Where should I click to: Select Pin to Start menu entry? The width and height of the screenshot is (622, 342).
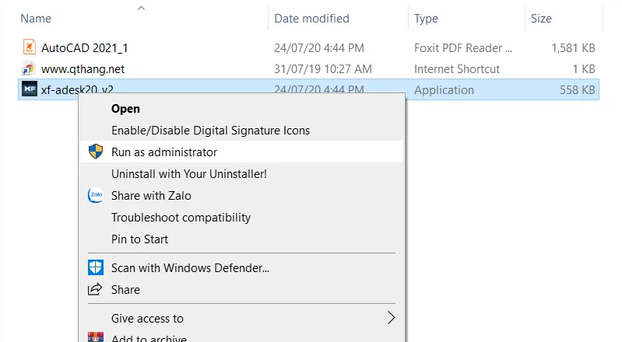pos(139,239)
